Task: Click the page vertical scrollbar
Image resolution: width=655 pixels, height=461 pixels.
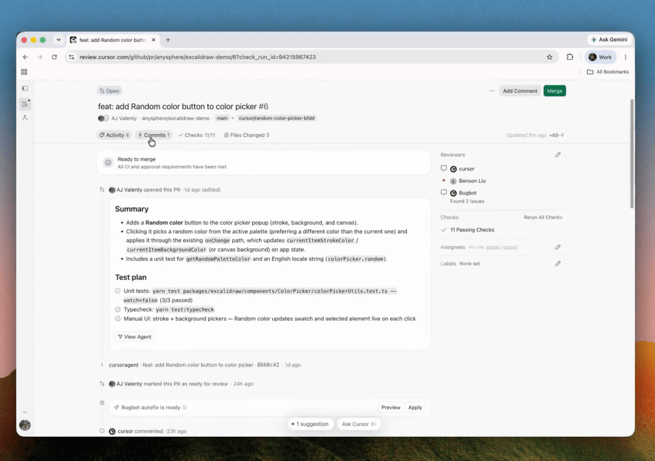Action: point(632,154)
